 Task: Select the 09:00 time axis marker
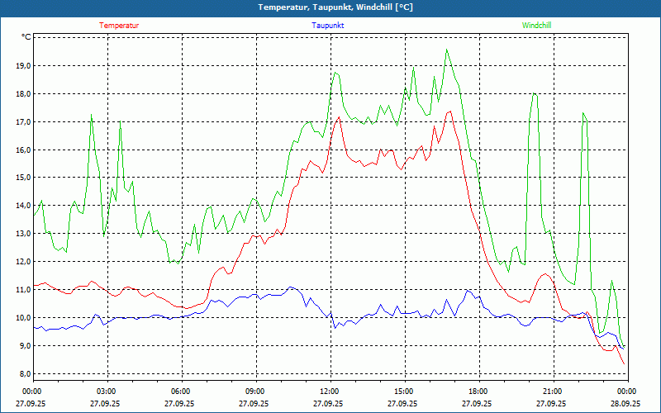tap(254, 392)
